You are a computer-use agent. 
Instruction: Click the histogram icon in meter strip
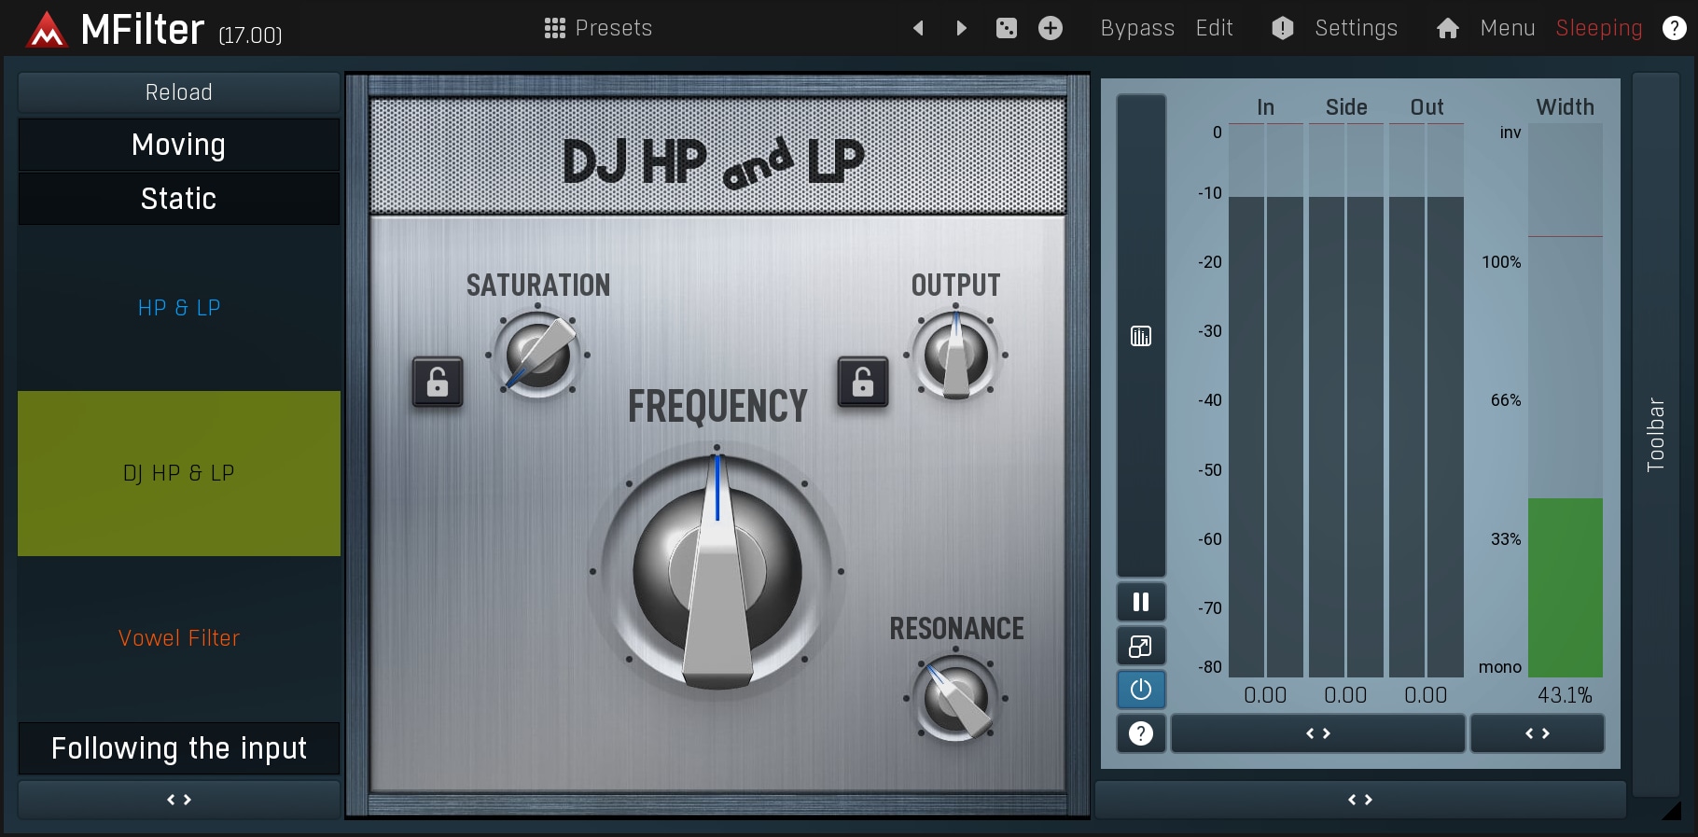(x=1141, y=336)
